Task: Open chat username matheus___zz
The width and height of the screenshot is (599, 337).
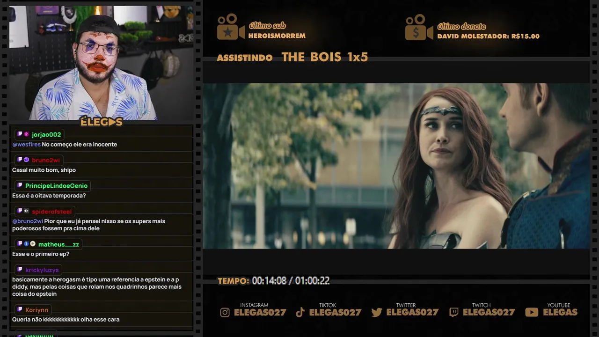Action: [58, 245]
